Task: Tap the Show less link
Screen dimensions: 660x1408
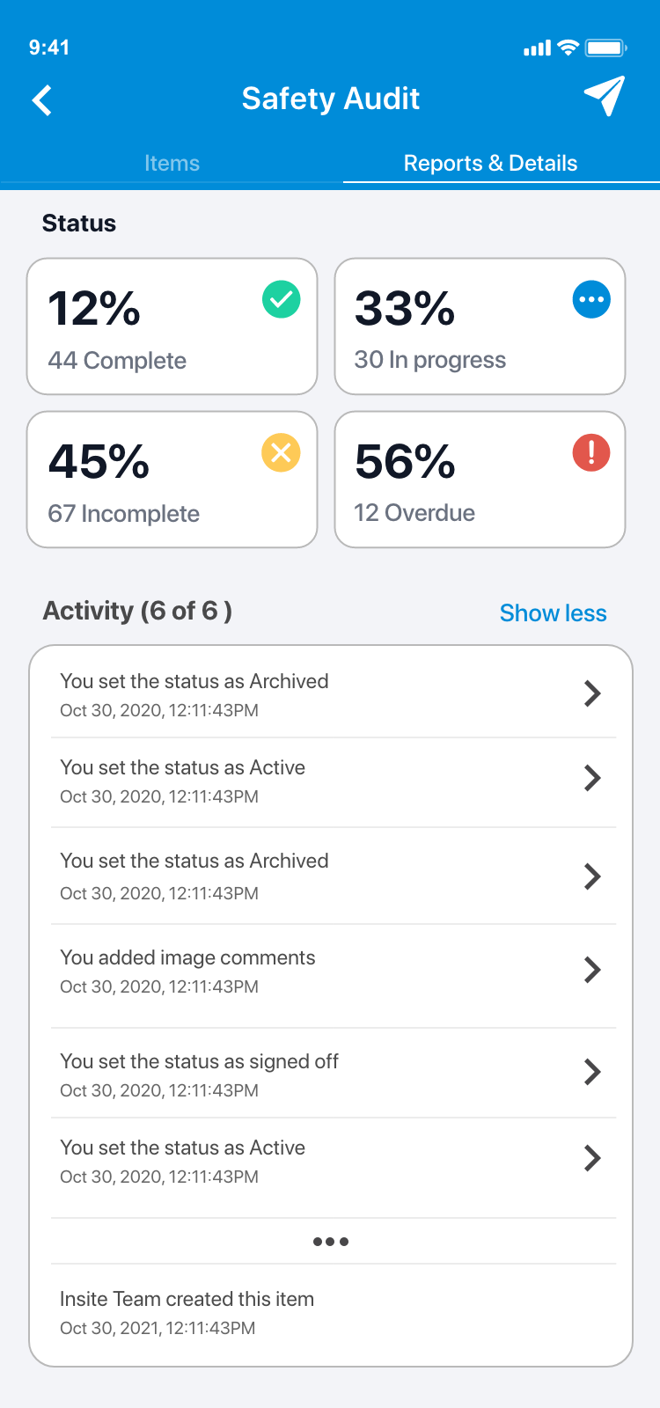Action: point(553,613)
